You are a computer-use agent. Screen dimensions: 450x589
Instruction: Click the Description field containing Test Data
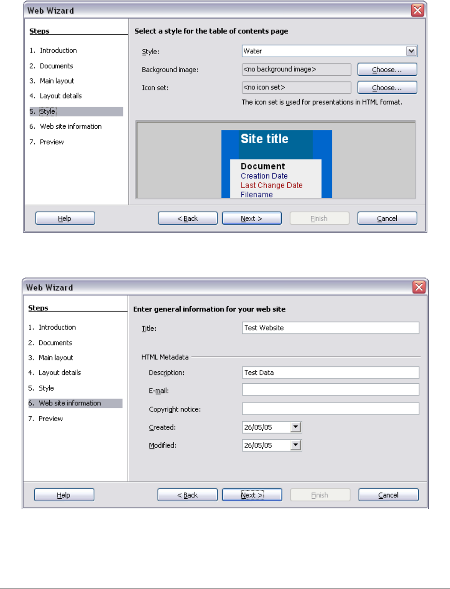(x=331, y=373)
